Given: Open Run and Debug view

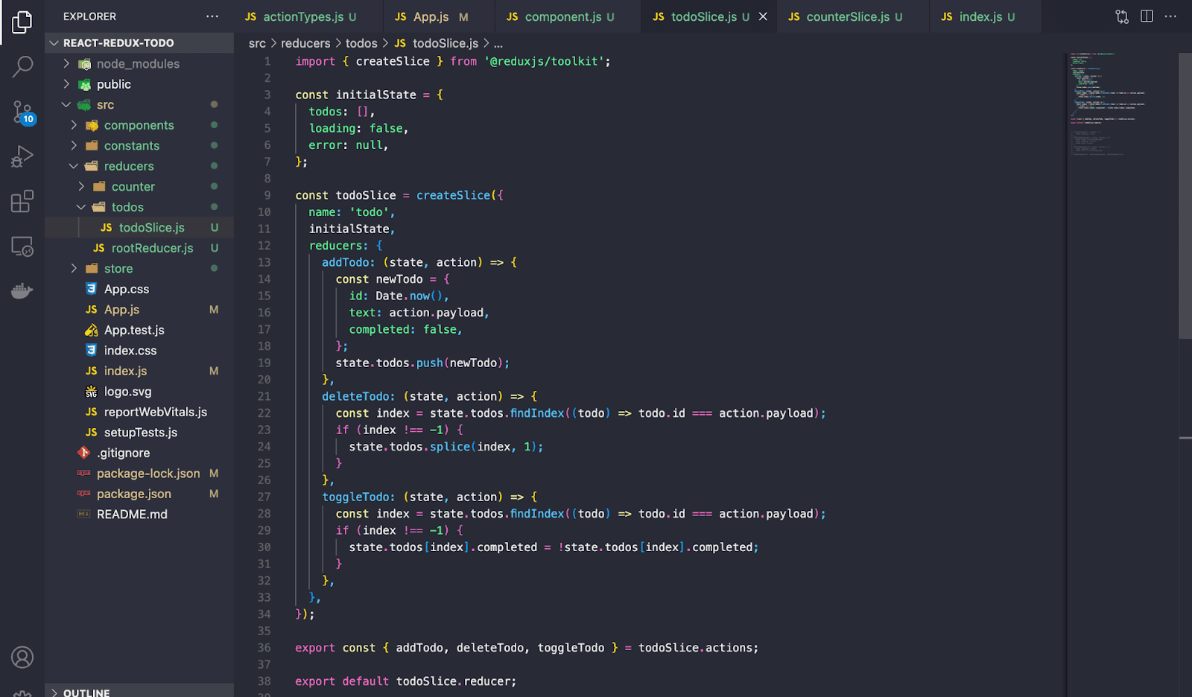Looking at the screenshot, I should click(x=22, y=156).
